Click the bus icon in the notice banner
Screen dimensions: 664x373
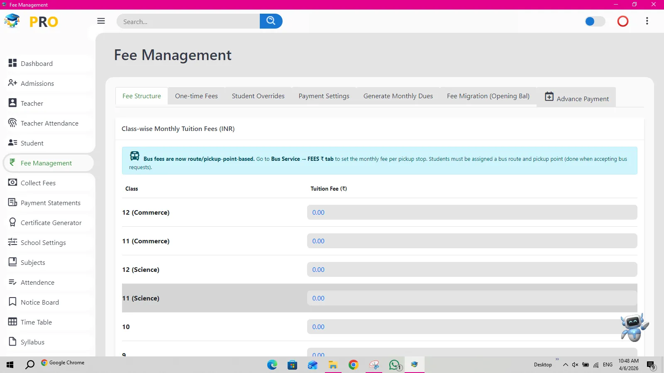[x=134, y=156]
